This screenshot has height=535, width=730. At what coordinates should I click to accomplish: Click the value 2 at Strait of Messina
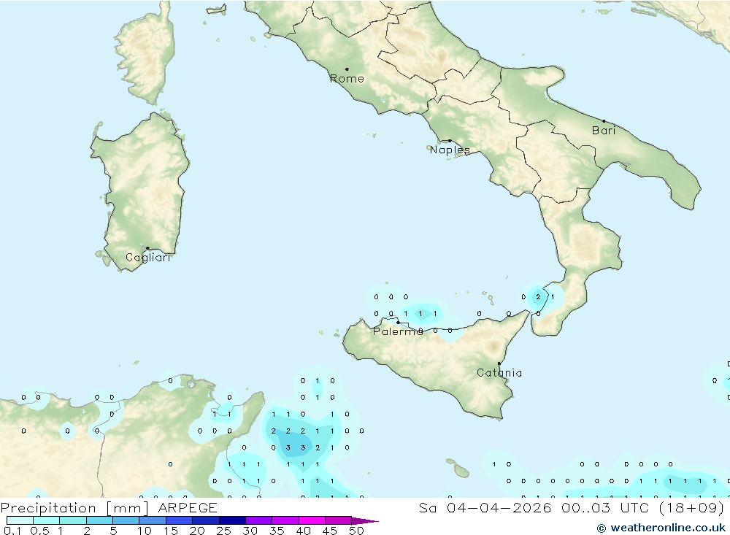(x=538, y=297)
